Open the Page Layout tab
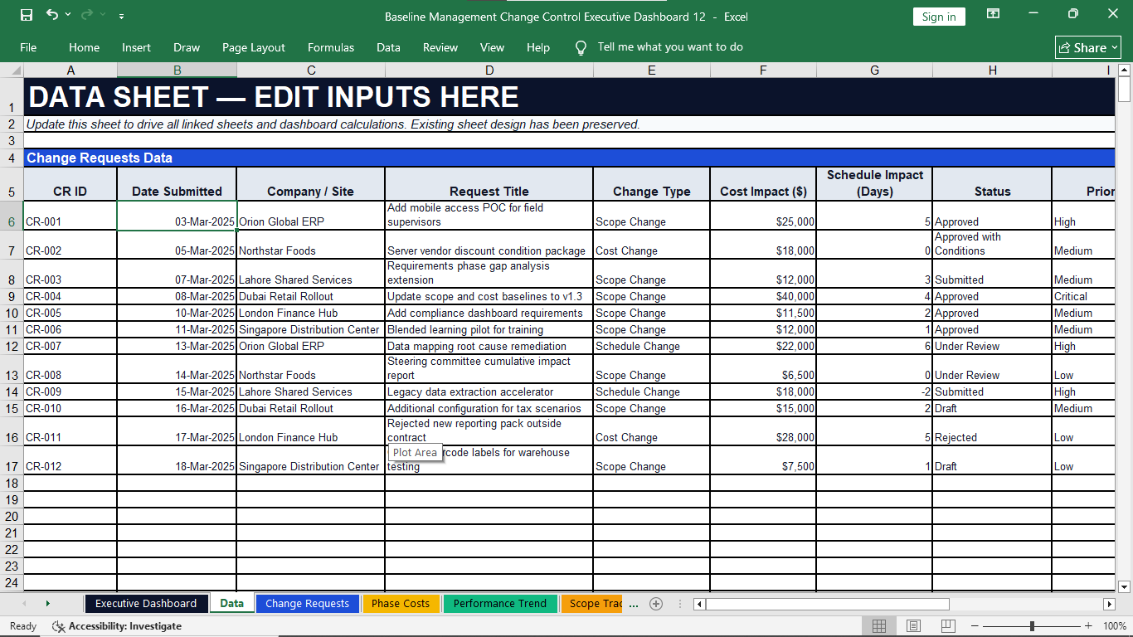This screenshot has height=637, width=1133. [x=253, y=47]
